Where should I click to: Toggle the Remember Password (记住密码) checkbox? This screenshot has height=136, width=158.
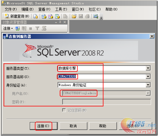[64, 110]
